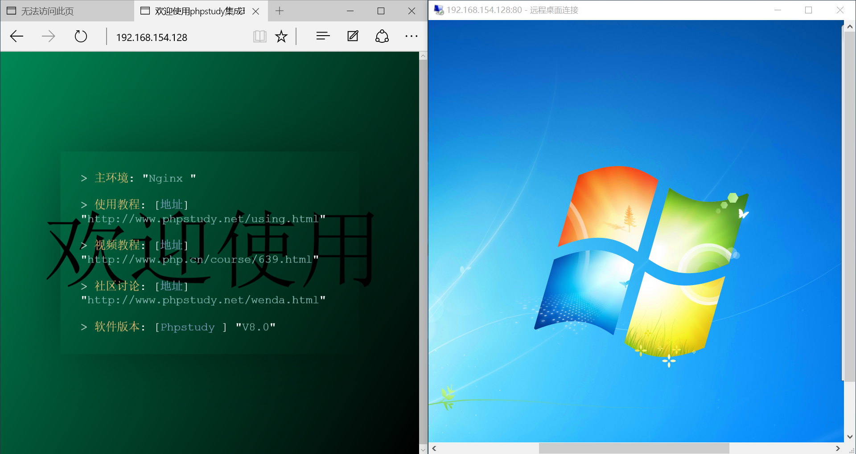
Task: Open the share icon in Edge
Action: (382, 36)
